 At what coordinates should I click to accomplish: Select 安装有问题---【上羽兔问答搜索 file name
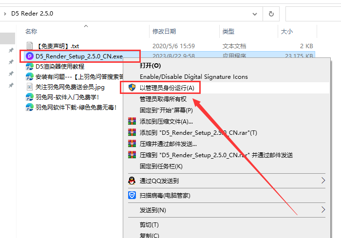tap(79, 77)
